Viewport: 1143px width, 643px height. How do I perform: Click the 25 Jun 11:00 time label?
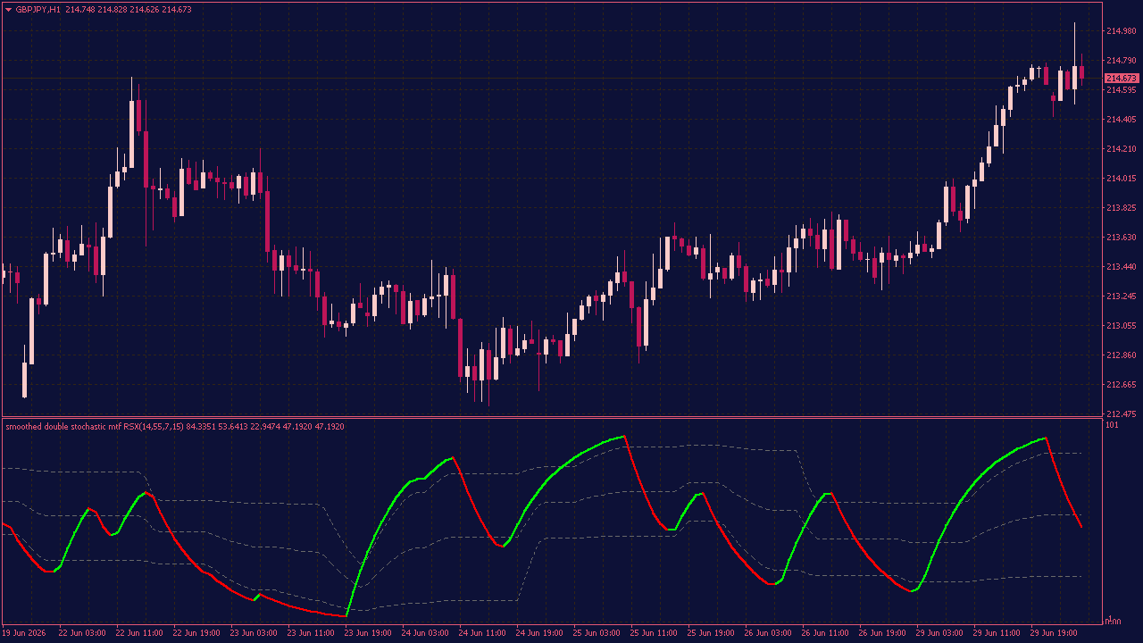click(654, 633)
